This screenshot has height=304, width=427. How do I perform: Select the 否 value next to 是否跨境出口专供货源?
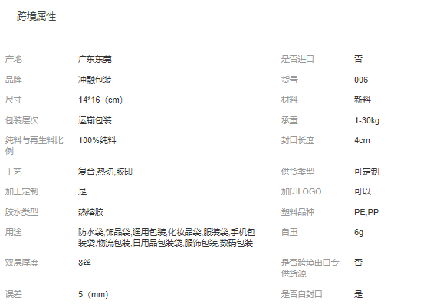point(358,263)
